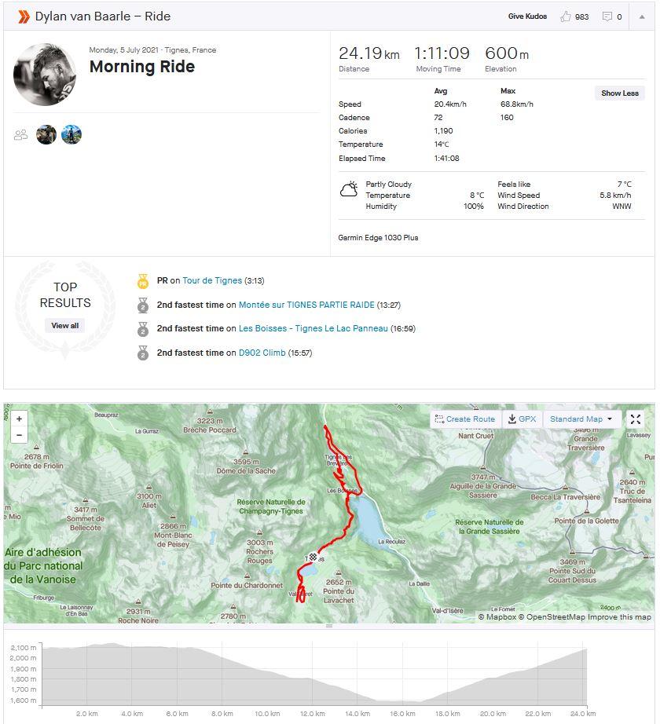Click the Strava chevron logo icon
This screenshot has height=724, width=660.
point(24,16)
